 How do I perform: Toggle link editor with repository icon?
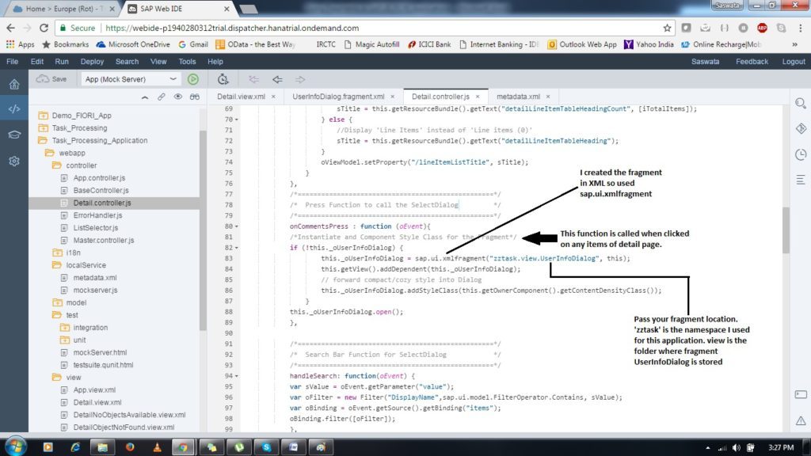(x=162, y=97)
